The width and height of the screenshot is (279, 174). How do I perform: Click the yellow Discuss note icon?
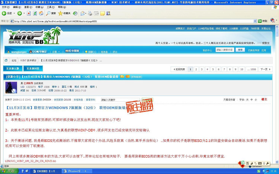[x=102, y=13]
